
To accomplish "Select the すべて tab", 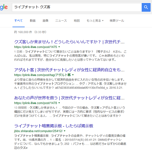I will pos(19,21).
